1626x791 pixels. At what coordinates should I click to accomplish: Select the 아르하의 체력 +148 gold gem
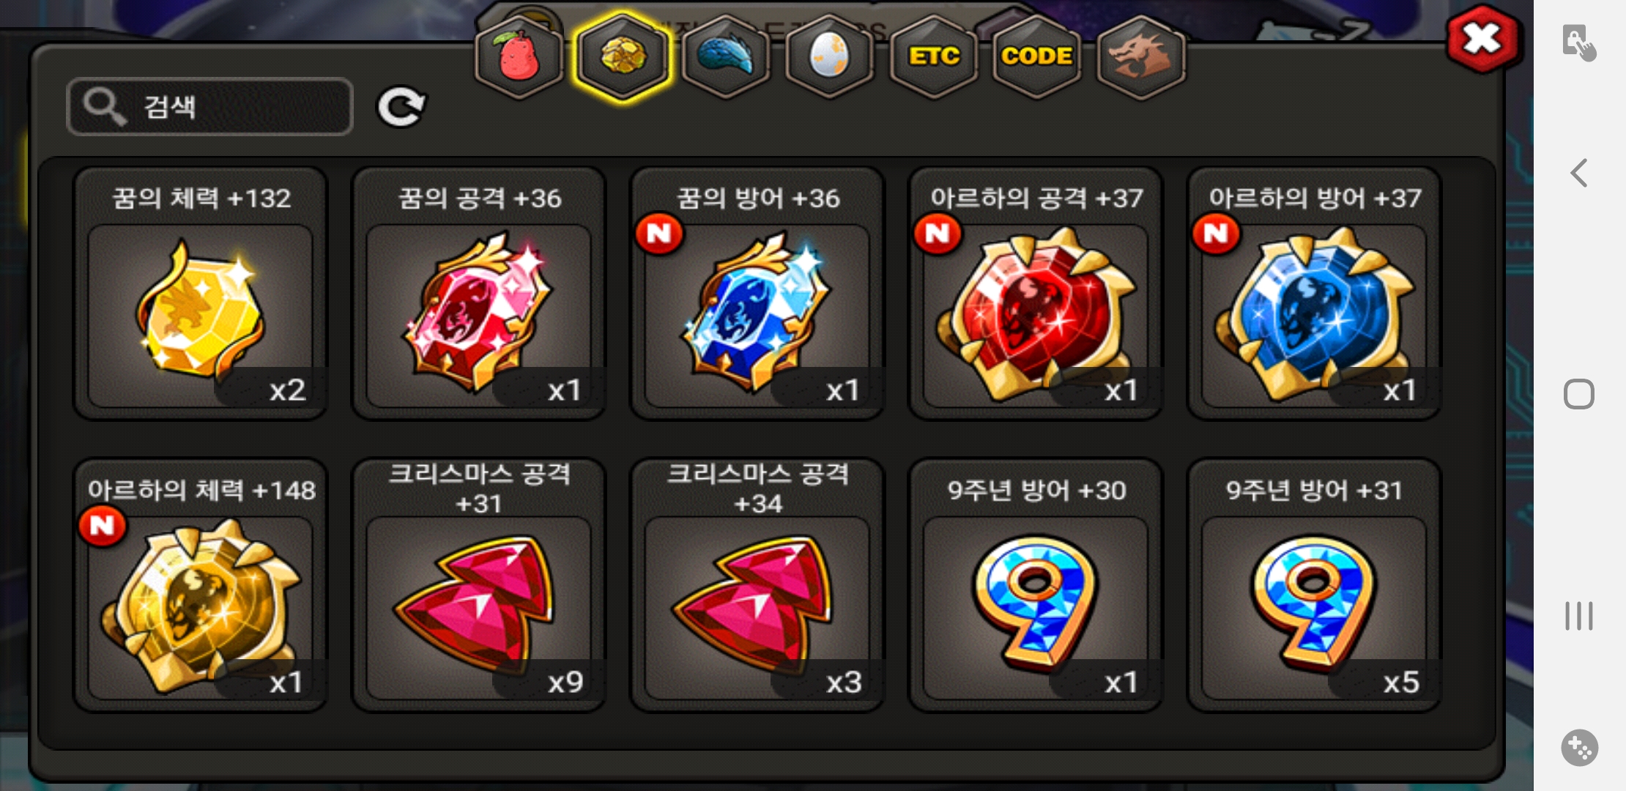pyautogui.click(x=201, y=585)
